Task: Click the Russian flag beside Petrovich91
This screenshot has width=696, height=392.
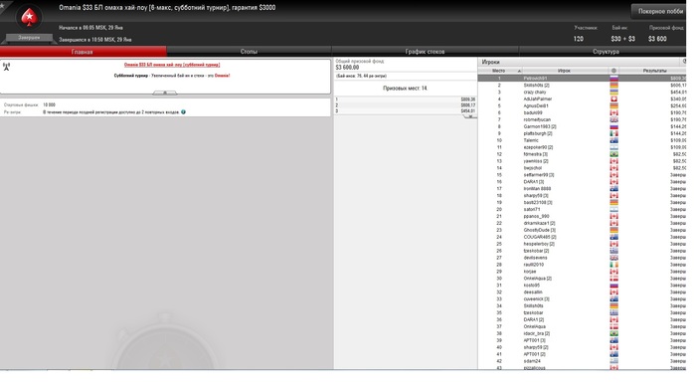Action: coord(613,79)
